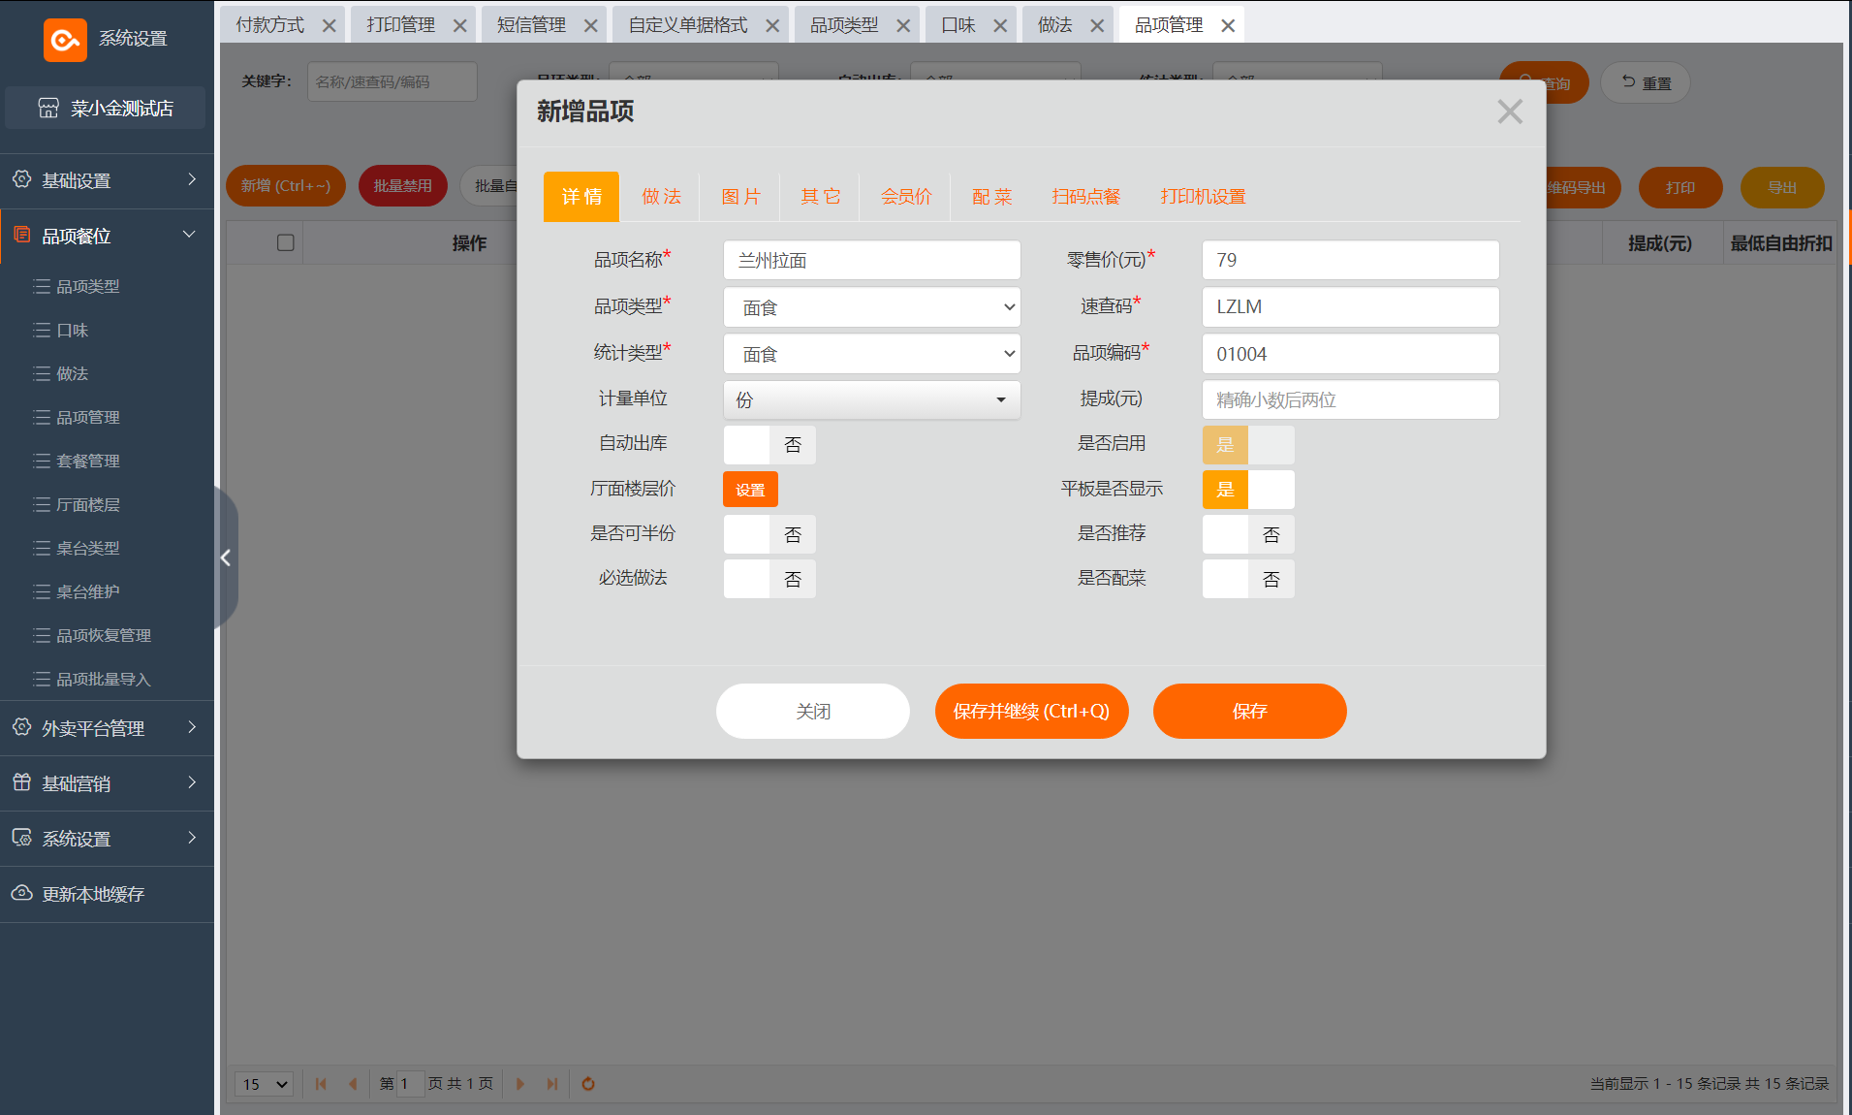The height and width of the screenshot is (1115, 1852).
Task: Click the 品项名称 input field
Action: coord(872,260)
